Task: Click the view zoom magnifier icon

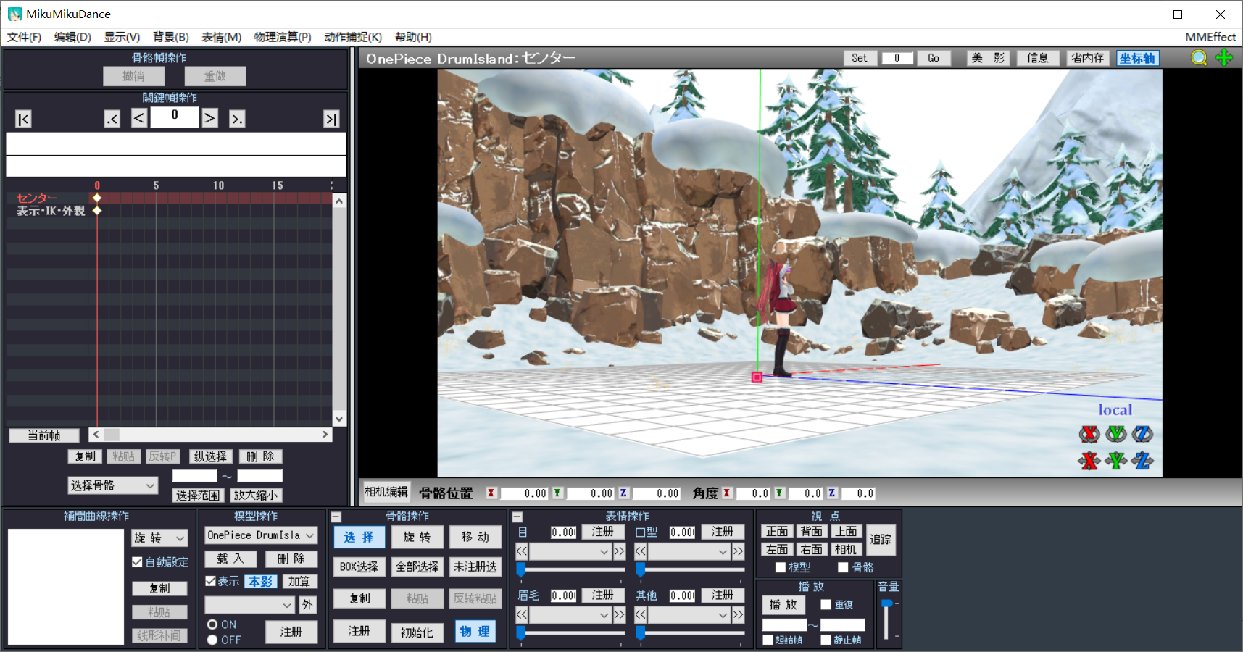Action: (1200, 58)
